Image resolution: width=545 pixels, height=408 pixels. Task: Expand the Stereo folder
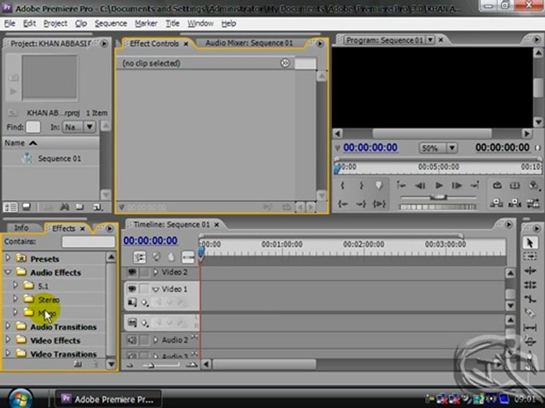tap(15, 299)
